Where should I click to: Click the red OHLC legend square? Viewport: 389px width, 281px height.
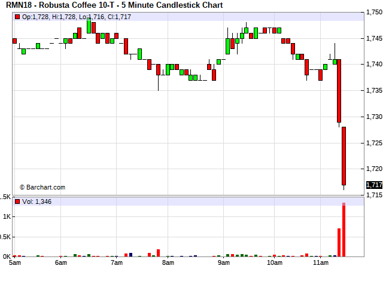point(17,17)
